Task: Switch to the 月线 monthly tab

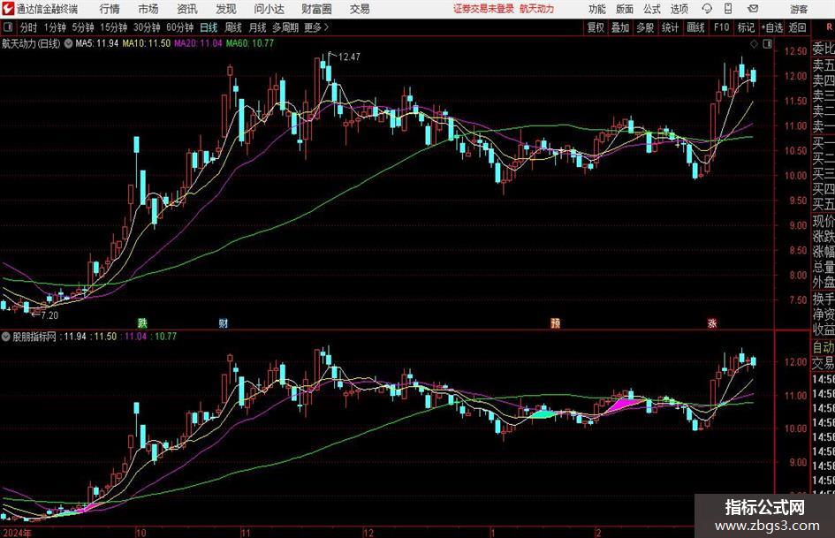Action: coord(257,27)
